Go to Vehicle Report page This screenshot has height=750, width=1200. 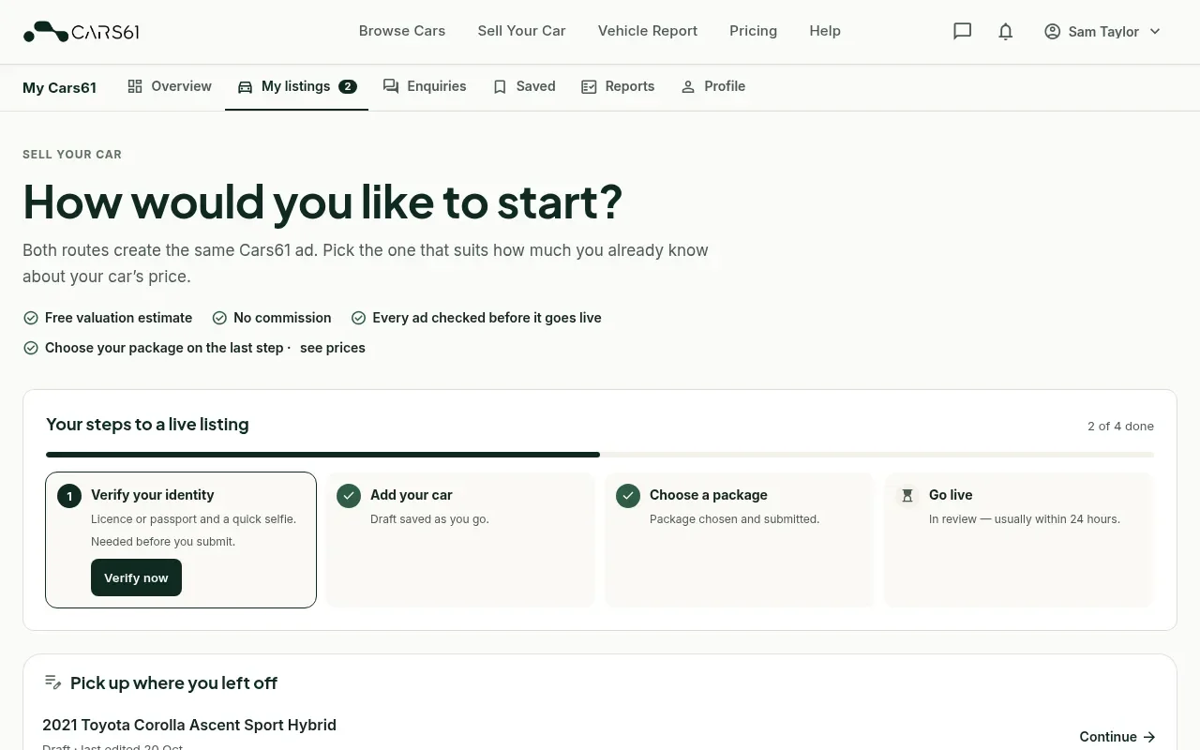tap(648, 31)
